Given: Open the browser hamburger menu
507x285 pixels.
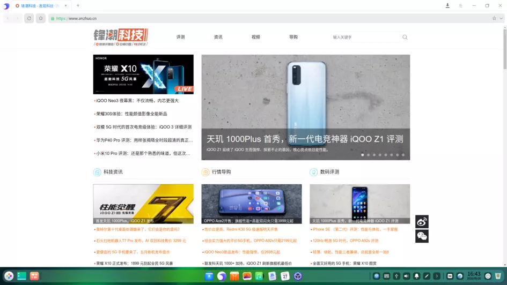Looking at the screenshot, I should (460, 5).
